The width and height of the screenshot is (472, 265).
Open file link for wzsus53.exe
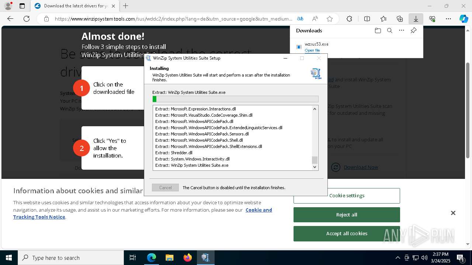click(x=312, y=50)
